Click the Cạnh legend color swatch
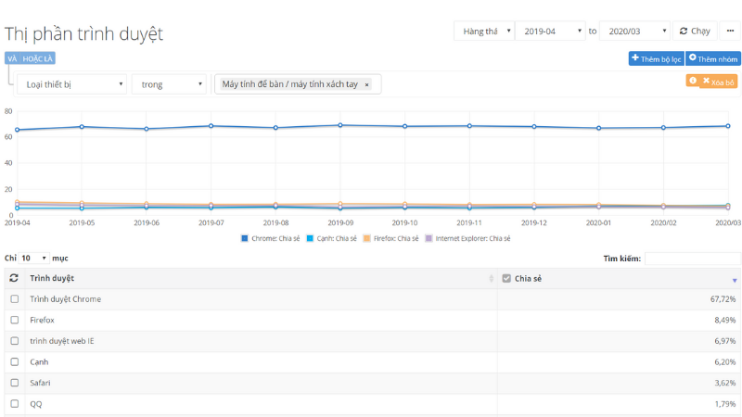This screenshot has height=417, width=742. (x=310, y=238)
